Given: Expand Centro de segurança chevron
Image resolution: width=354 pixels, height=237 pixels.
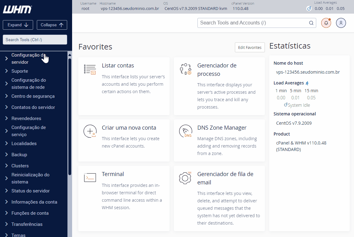Looking at the screenshot, I should (x=6, y=96).
